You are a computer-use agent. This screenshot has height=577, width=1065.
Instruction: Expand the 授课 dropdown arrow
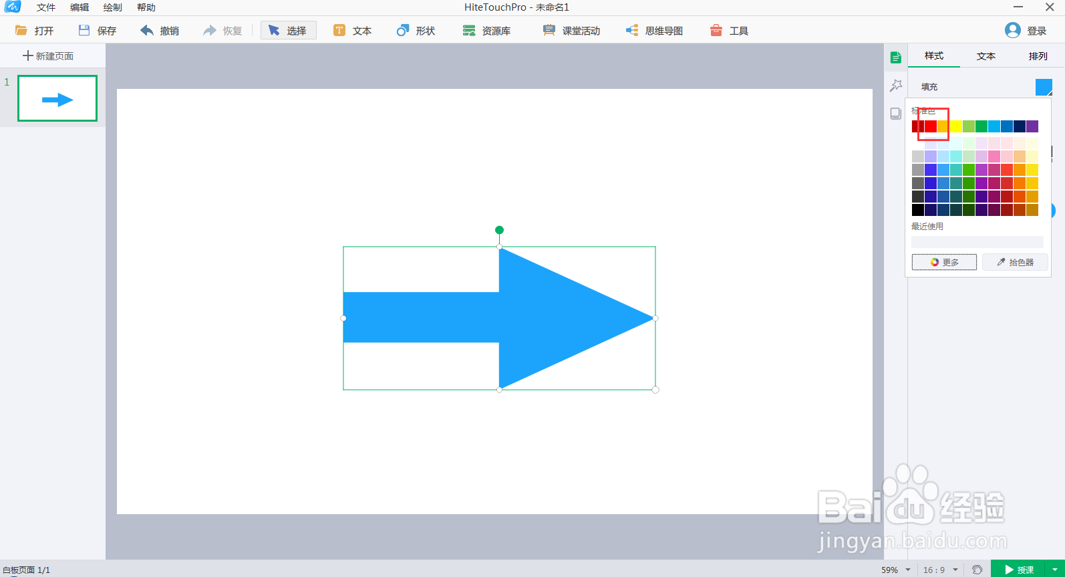coord(1055,570)
